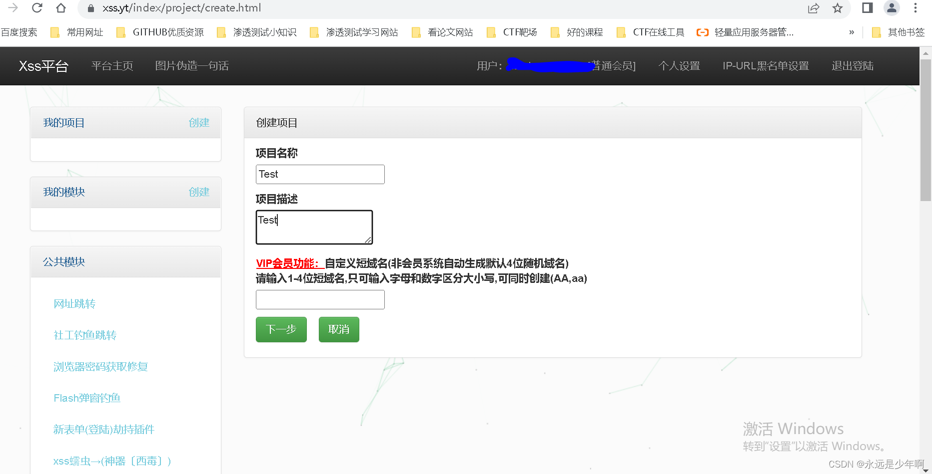Open the browser profile avatar

(892, 8)
